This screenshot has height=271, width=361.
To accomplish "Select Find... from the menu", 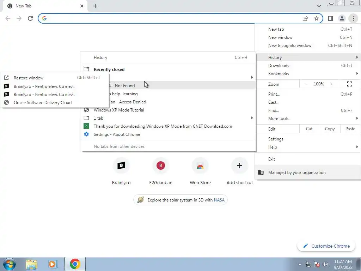I will tap(308, 110).
